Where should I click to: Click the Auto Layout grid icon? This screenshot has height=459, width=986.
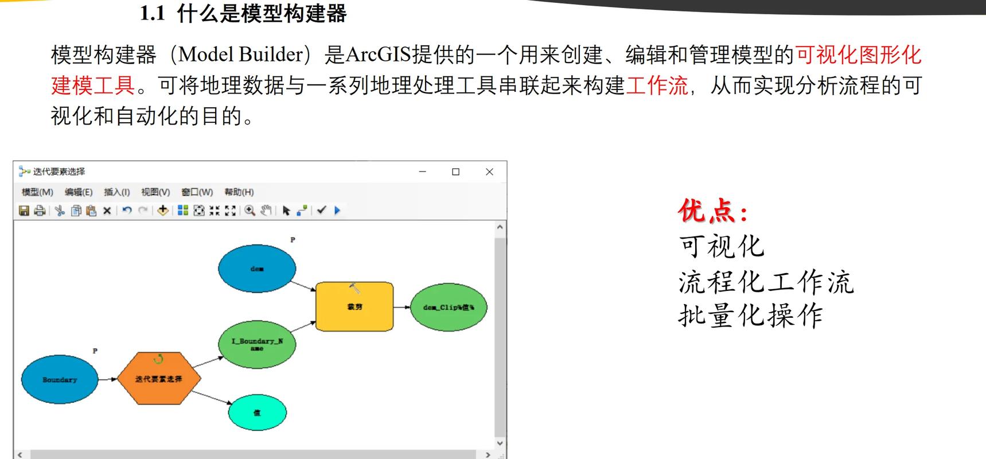point(183,211)
